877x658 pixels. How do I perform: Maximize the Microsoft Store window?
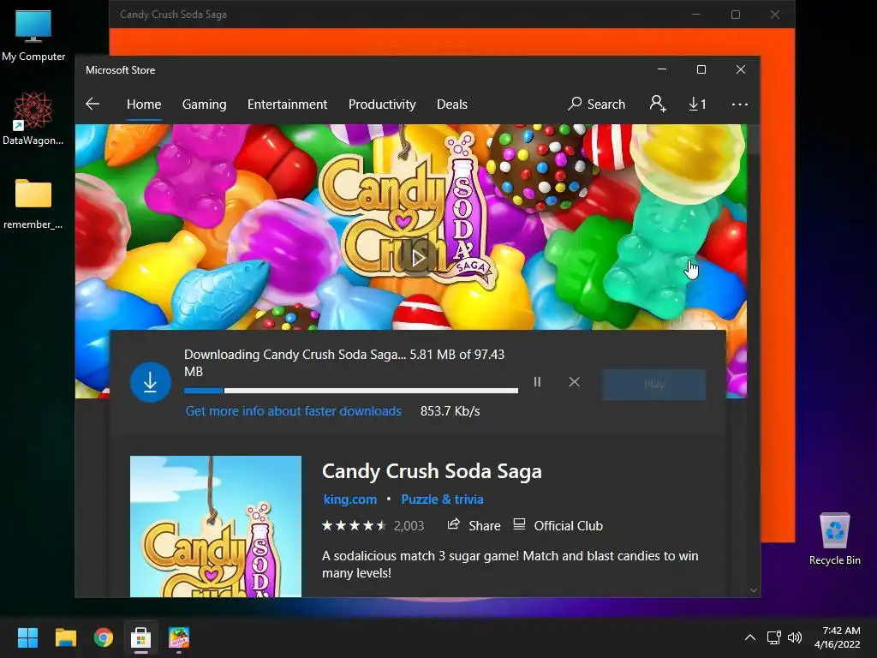(701, 69)
